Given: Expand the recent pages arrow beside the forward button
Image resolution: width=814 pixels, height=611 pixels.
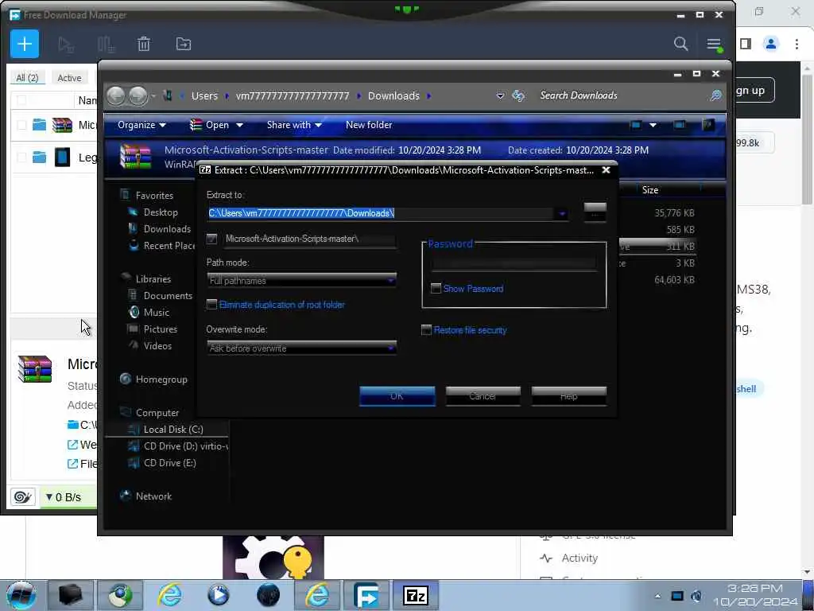Looking at the screenshot, I should tap(153, 95).
